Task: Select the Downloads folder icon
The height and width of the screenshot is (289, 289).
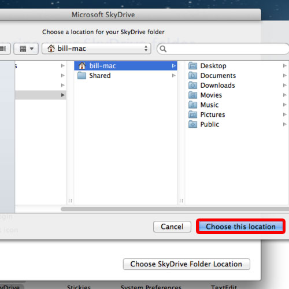Action: [x=192, y=85]
